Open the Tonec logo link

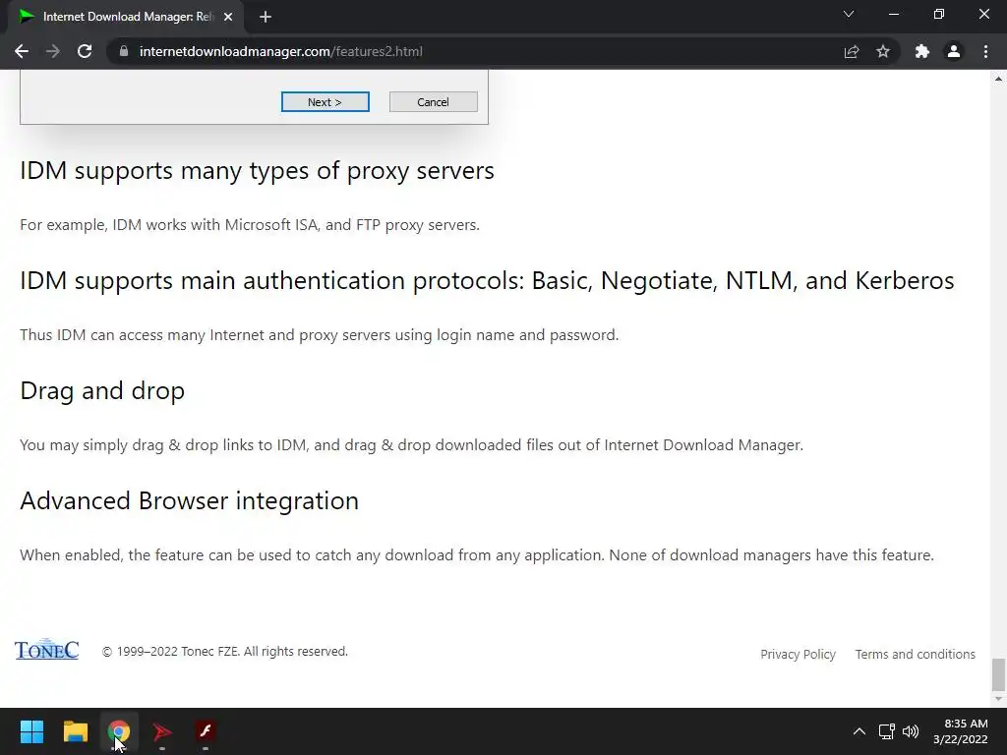47,649
